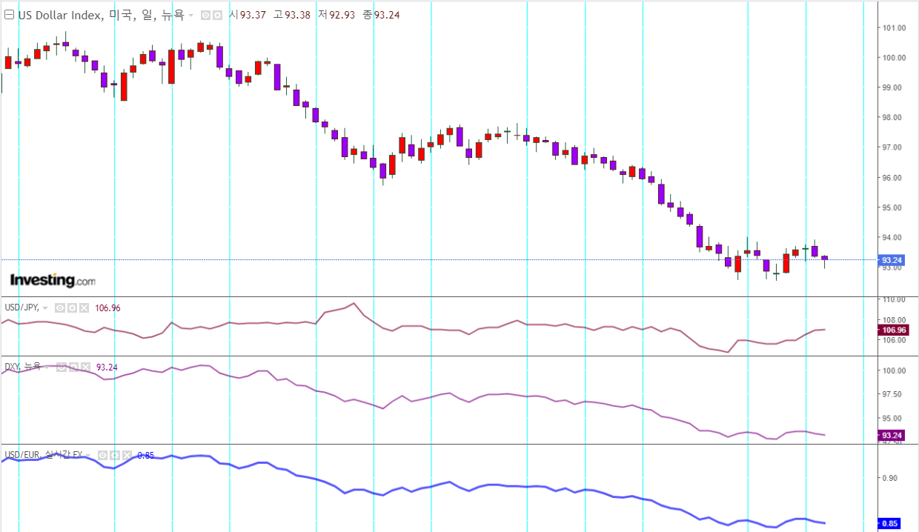
Task: Click low price value 92.93
Action: click(342, 15)
